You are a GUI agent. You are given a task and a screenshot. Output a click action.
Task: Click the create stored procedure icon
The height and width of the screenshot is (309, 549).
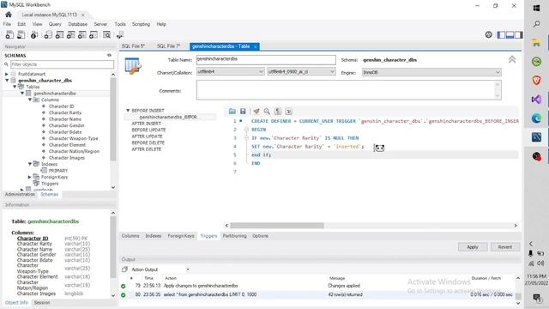pyautogui.click(x=82, y=34)
